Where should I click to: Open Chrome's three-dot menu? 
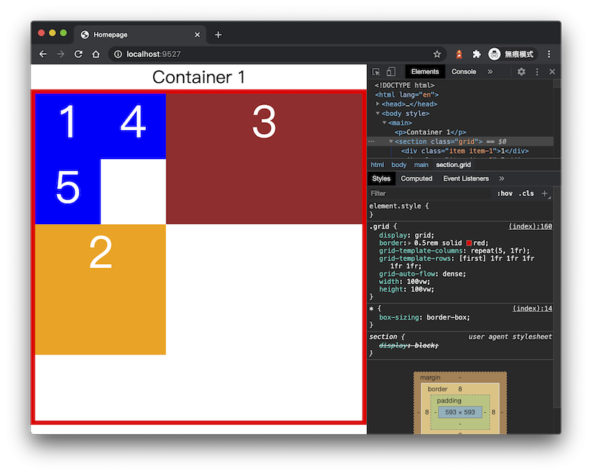pos(548,54)
